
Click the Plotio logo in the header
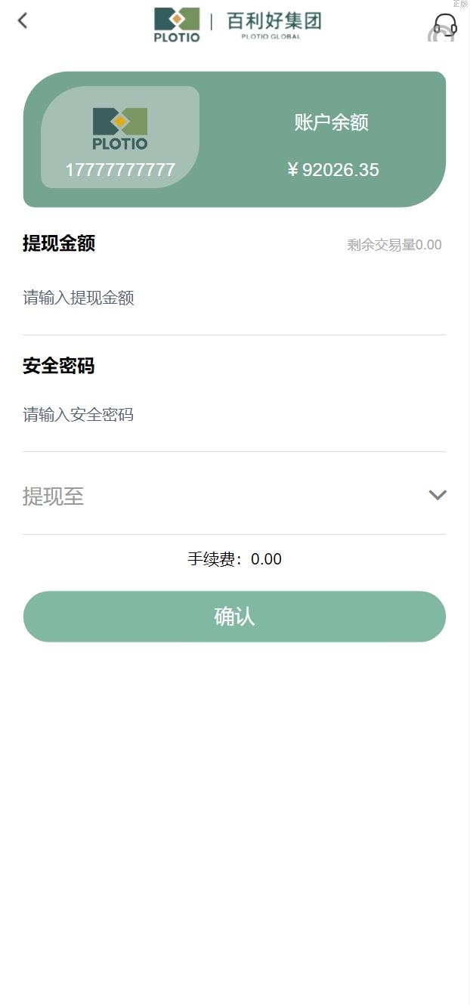[x=177, y=24]
